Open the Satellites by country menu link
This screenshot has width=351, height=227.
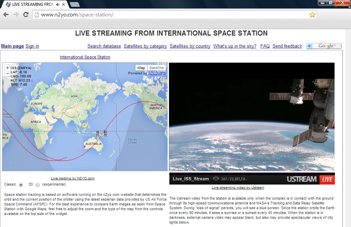click(x=190, y=46)
